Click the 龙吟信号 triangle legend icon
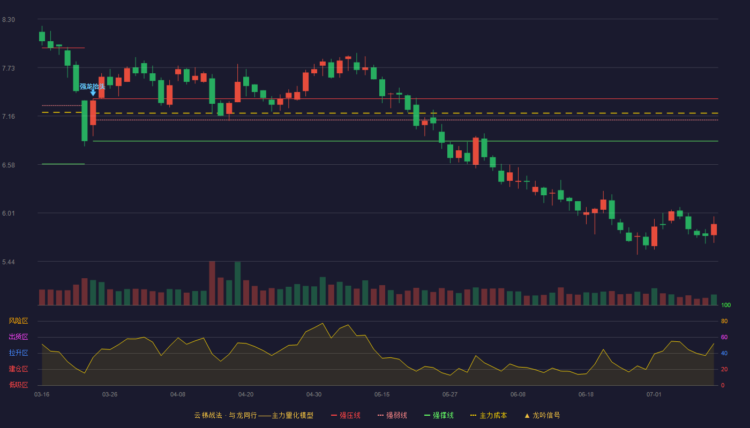750x428 pixels. [527, 415]
